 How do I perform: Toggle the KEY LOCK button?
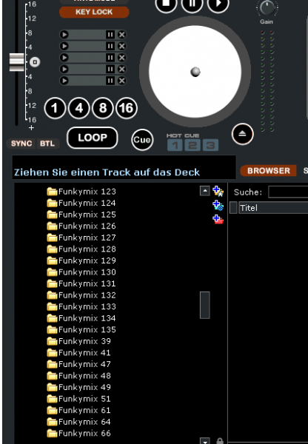(x=94, y=12)
